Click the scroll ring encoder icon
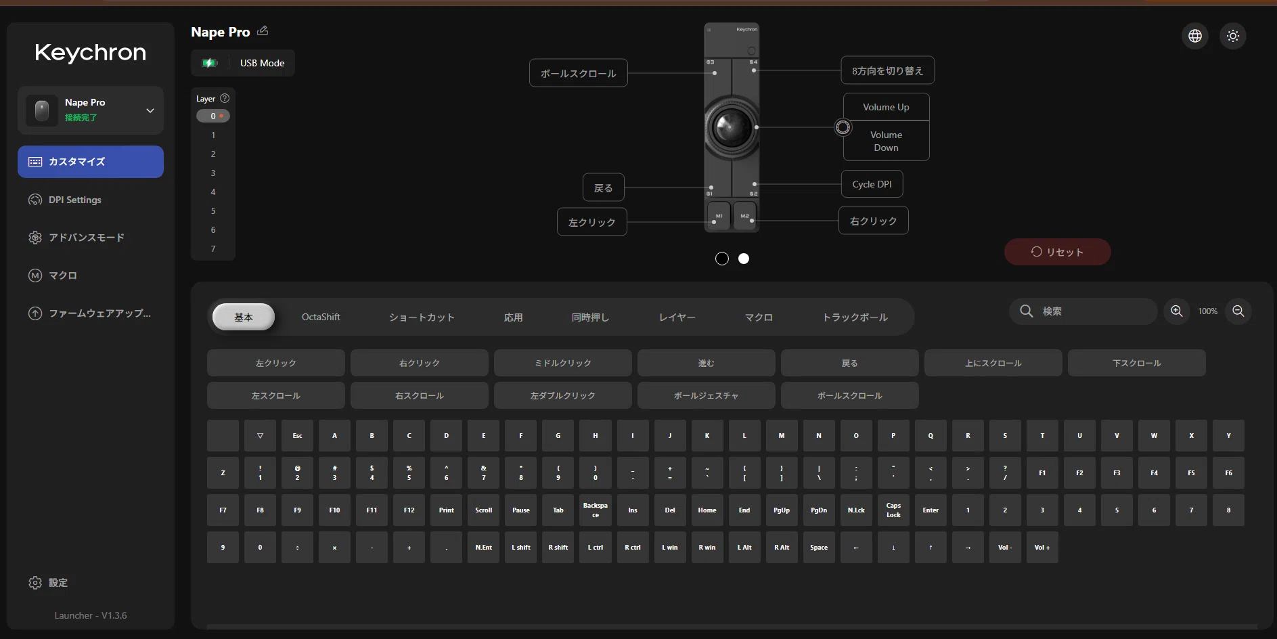The height and width of the screenshot is (639, 1277). (843, 127)
